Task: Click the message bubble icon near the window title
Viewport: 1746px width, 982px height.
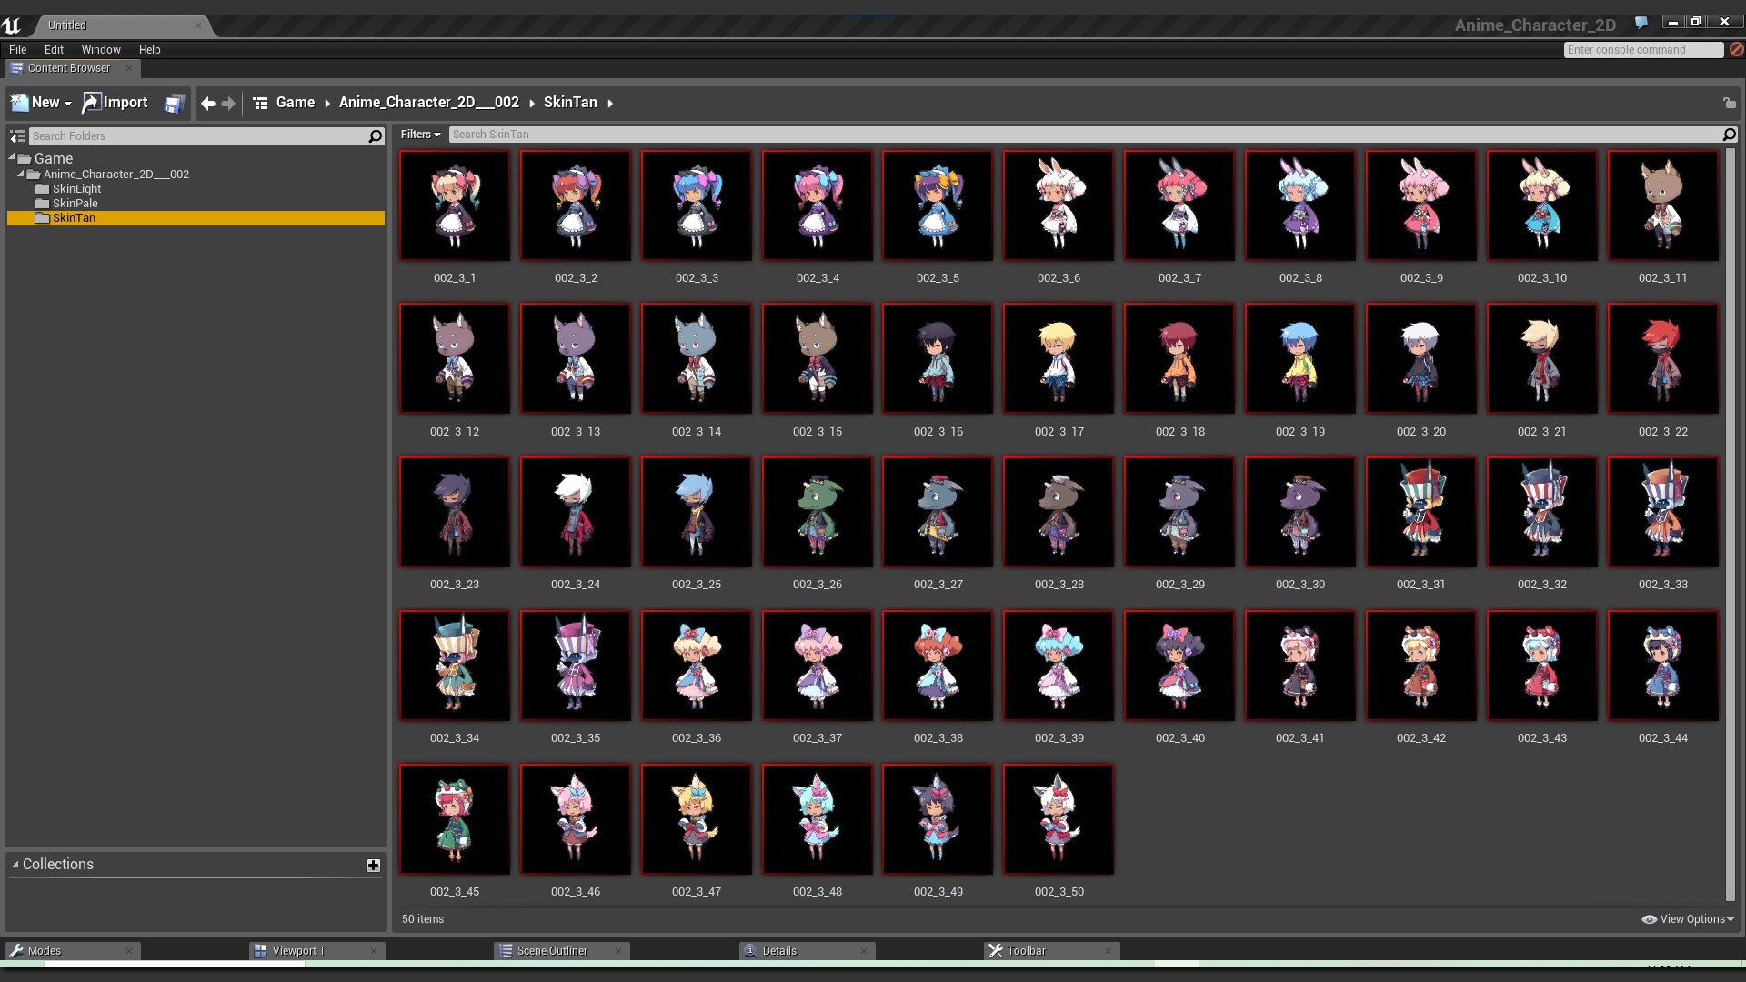Action: point(1641,23)
